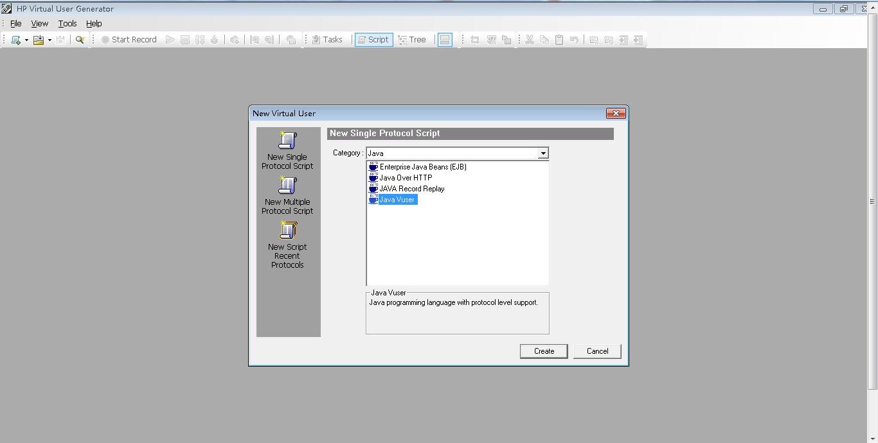Click the increase indent icon
The height and width of the screenshot is (443, 878).
click(623, 40)
